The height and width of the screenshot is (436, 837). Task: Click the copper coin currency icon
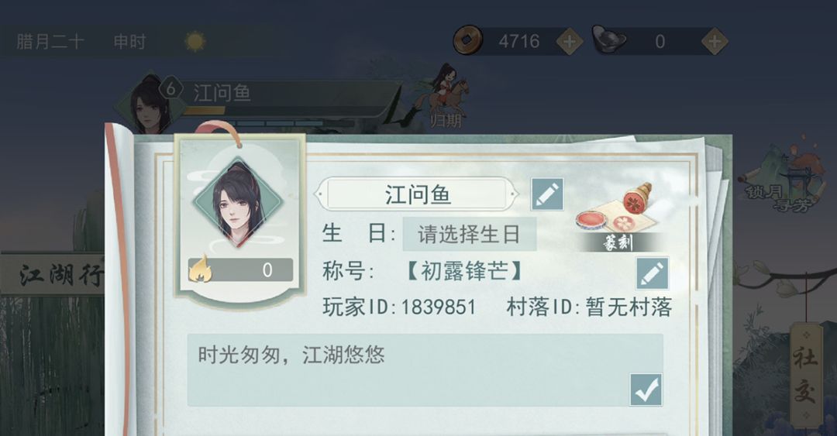click(467, 40)
